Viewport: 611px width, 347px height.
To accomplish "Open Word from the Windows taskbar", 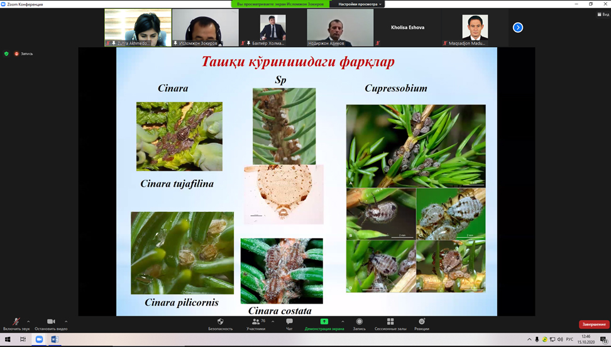I will point(55,339).
